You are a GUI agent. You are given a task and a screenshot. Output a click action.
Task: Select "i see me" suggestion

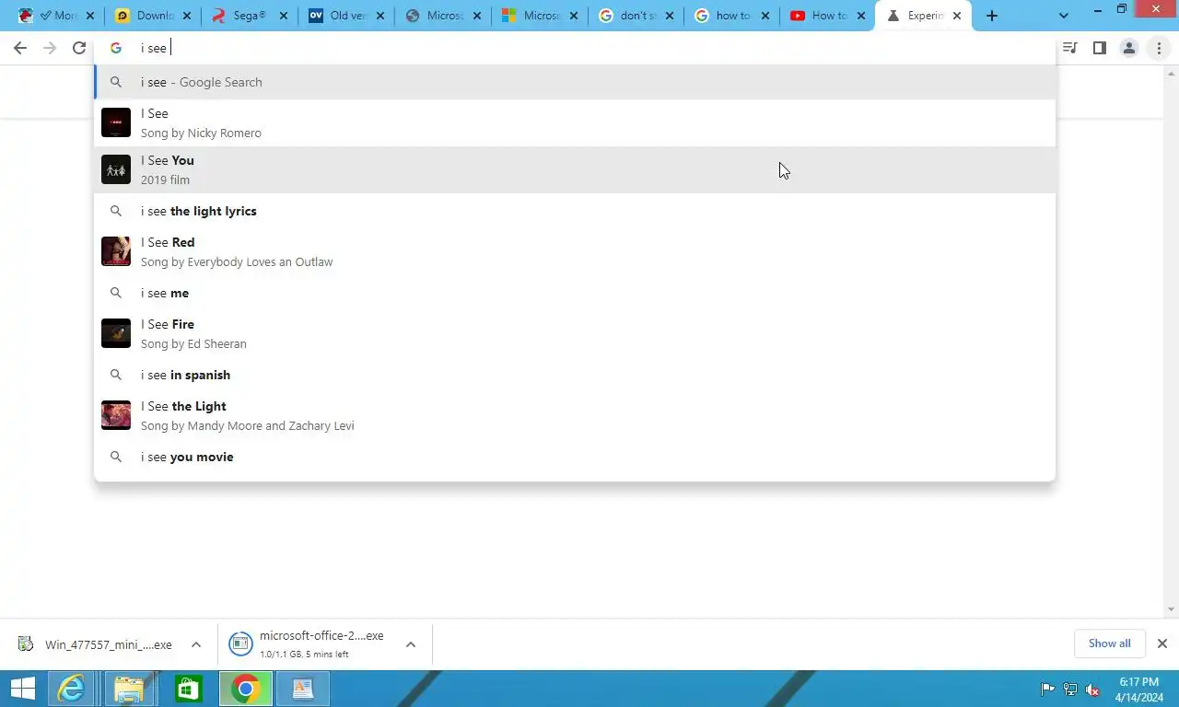(x=575, y=293)
